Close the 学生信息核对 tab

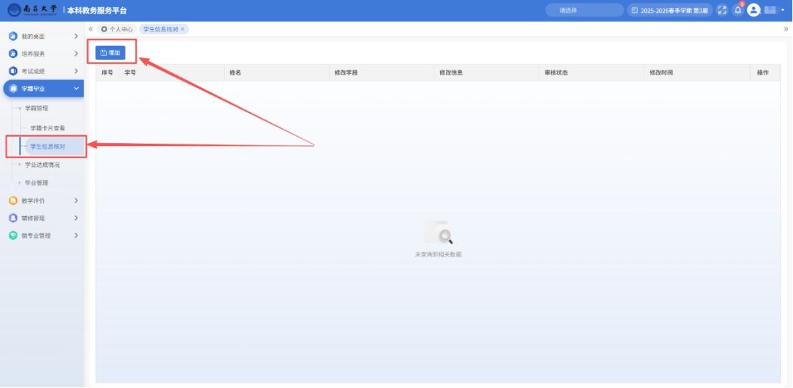(x=183, y=29)
